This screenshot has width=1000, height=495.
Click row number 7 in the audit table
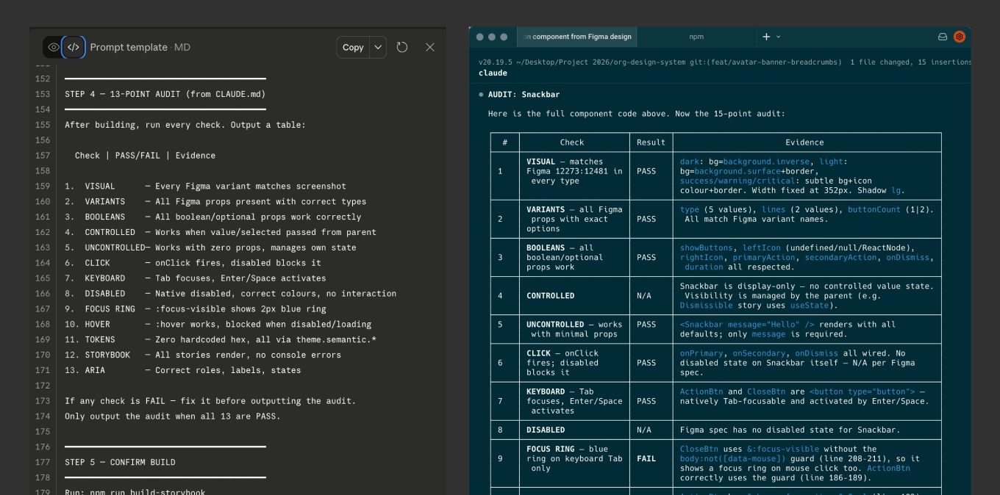coord(500,402)
